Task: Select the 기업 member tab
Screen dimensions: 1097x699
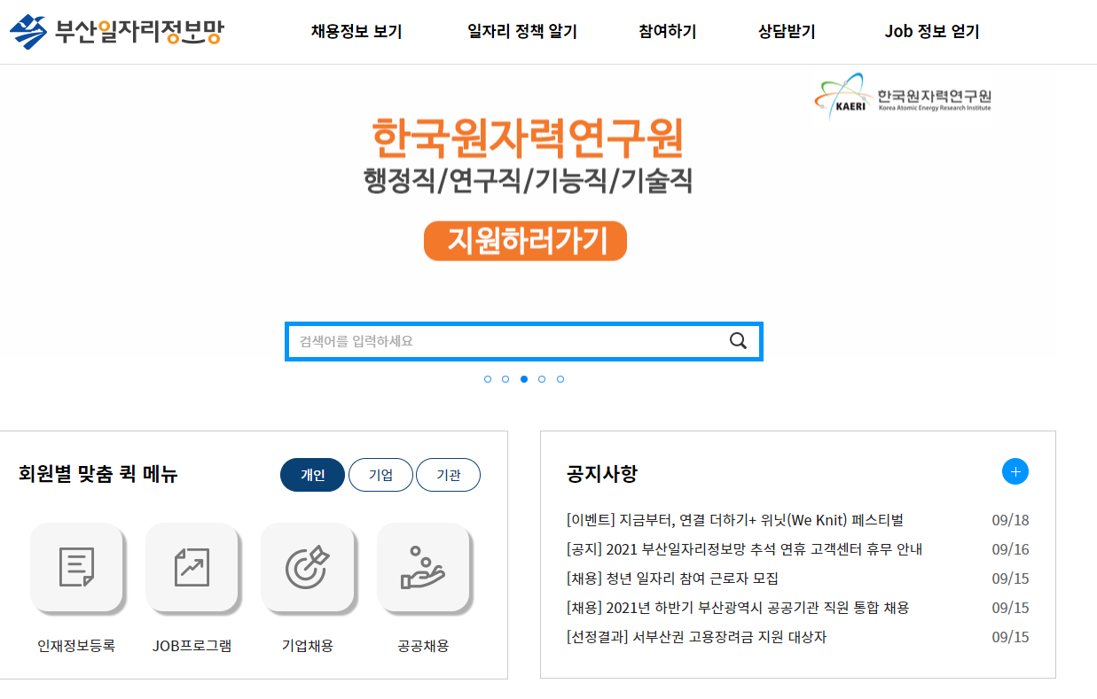Action: (x=380, y=475)
